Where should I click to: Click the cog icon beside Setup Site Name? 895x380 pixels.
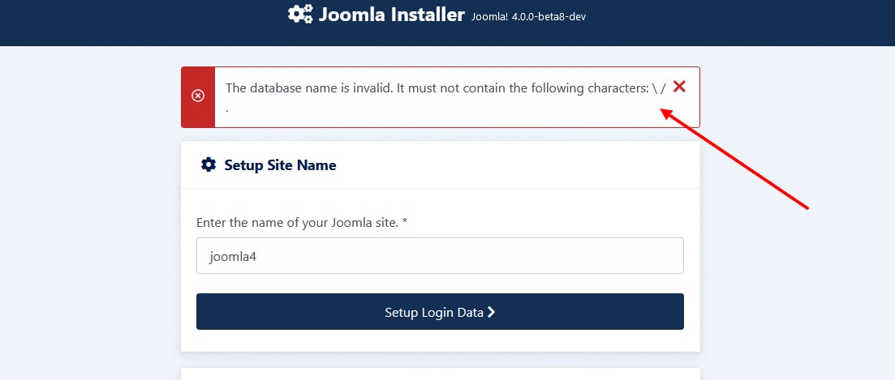point(209,165)
